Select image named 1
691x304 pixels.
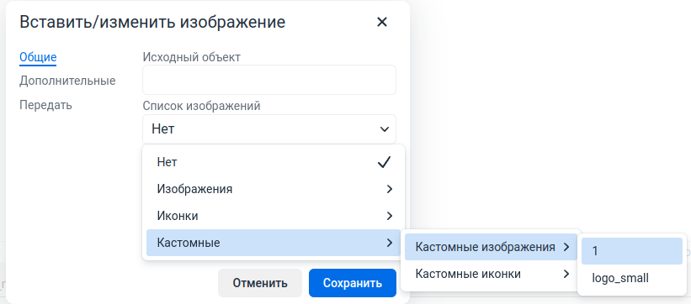632,251
